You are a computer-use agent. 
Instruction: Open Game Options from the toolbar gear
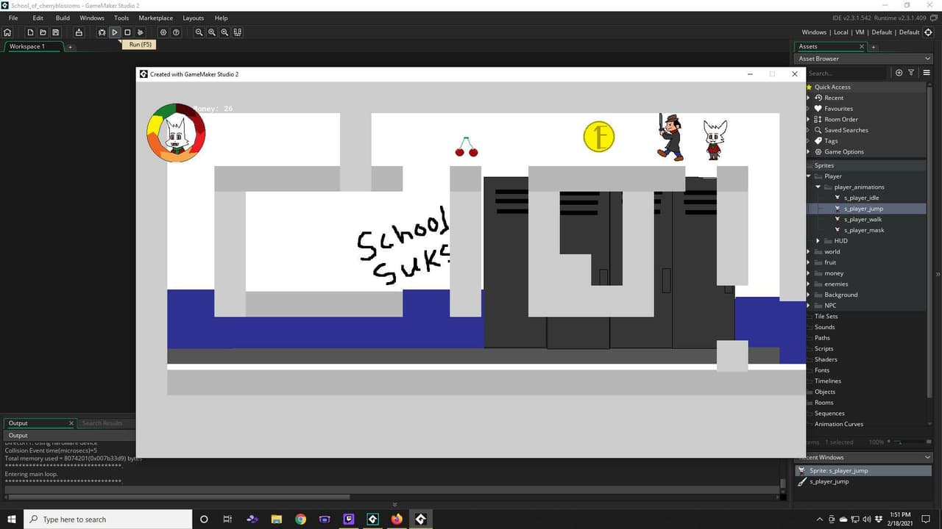click(x=163, y=32)
